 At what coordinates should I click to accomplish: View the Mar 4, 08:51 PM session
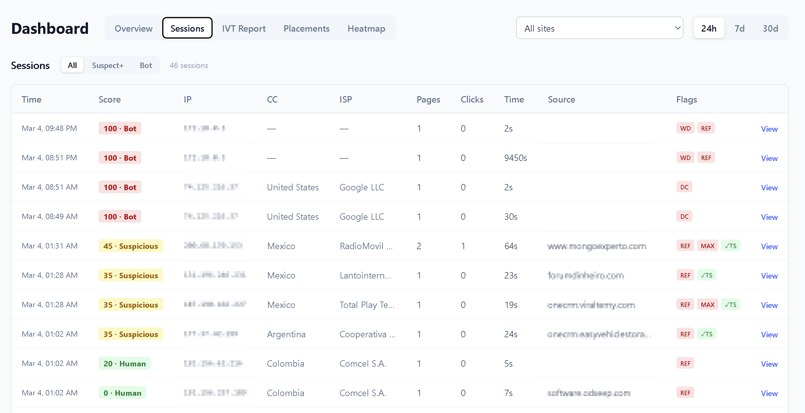tap(769, 158)
